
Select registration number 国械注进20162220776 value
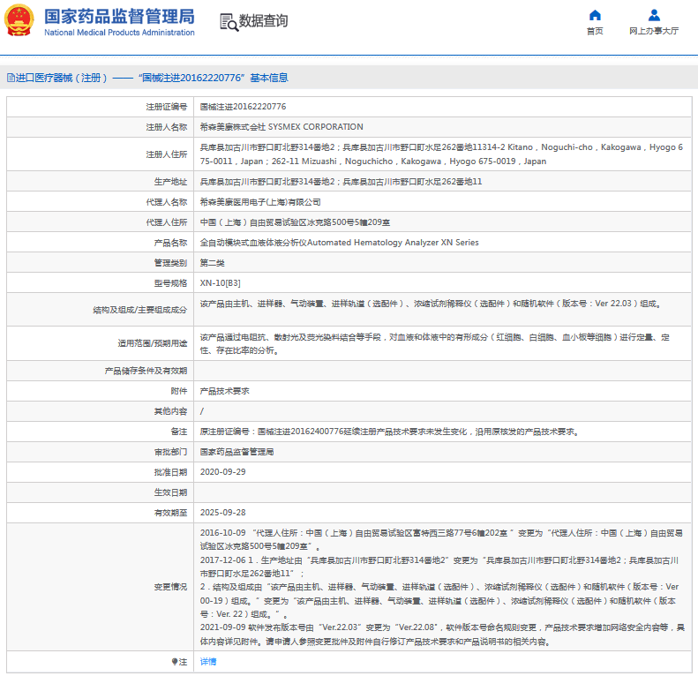[x=243, y=107]
